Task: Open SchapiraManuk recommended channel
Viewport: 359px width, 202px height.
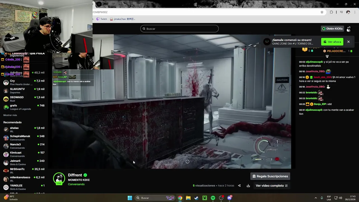Action: 24,138
